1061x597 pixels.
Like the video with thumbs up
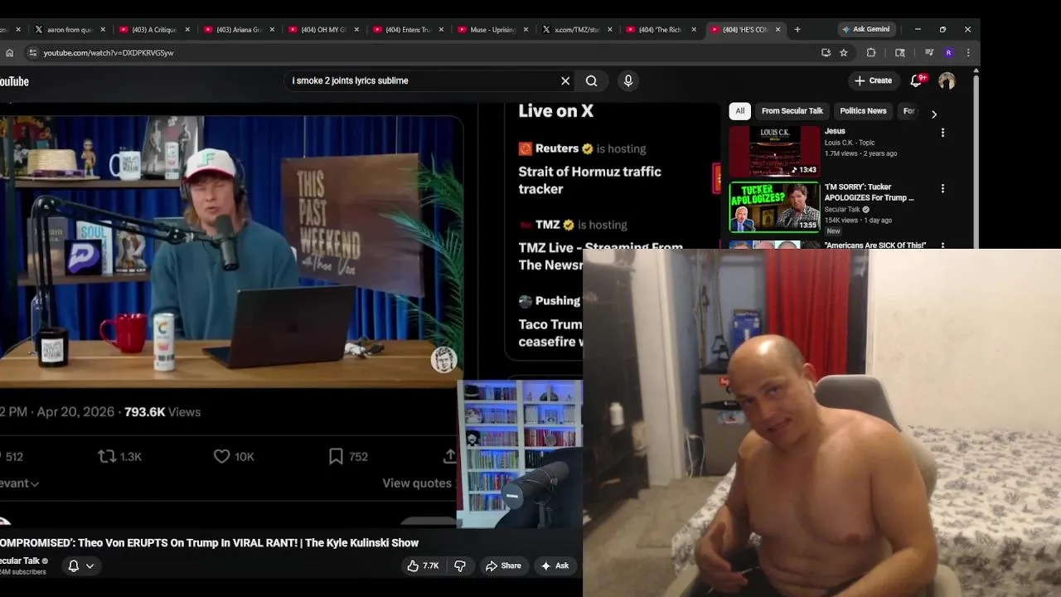(423, 565)
